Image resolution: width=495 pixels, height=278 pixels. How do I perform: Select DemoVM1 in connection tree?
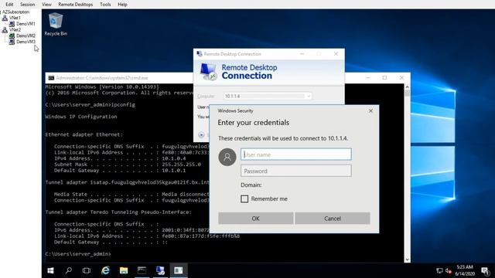(x=26, y=24)
